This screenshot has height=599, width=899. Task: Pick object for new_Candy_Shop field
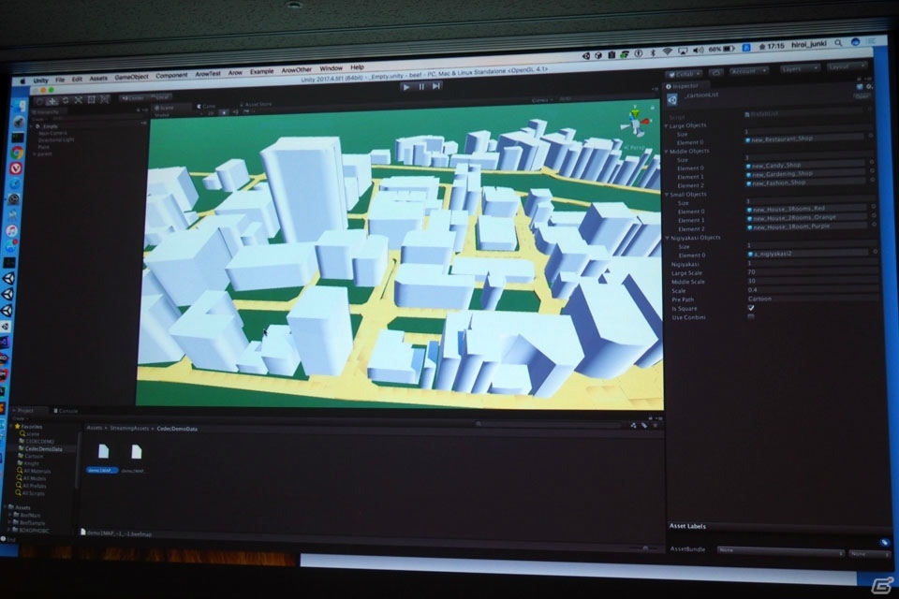click(x=872, y=162)
